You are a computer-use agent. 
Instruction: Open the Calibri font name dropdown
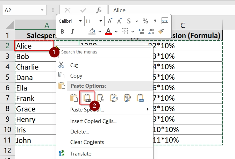80,21
